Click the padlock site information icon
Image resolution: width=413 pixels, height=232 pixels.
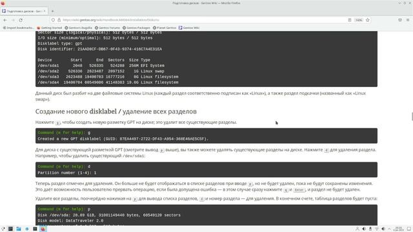point(59,20)
